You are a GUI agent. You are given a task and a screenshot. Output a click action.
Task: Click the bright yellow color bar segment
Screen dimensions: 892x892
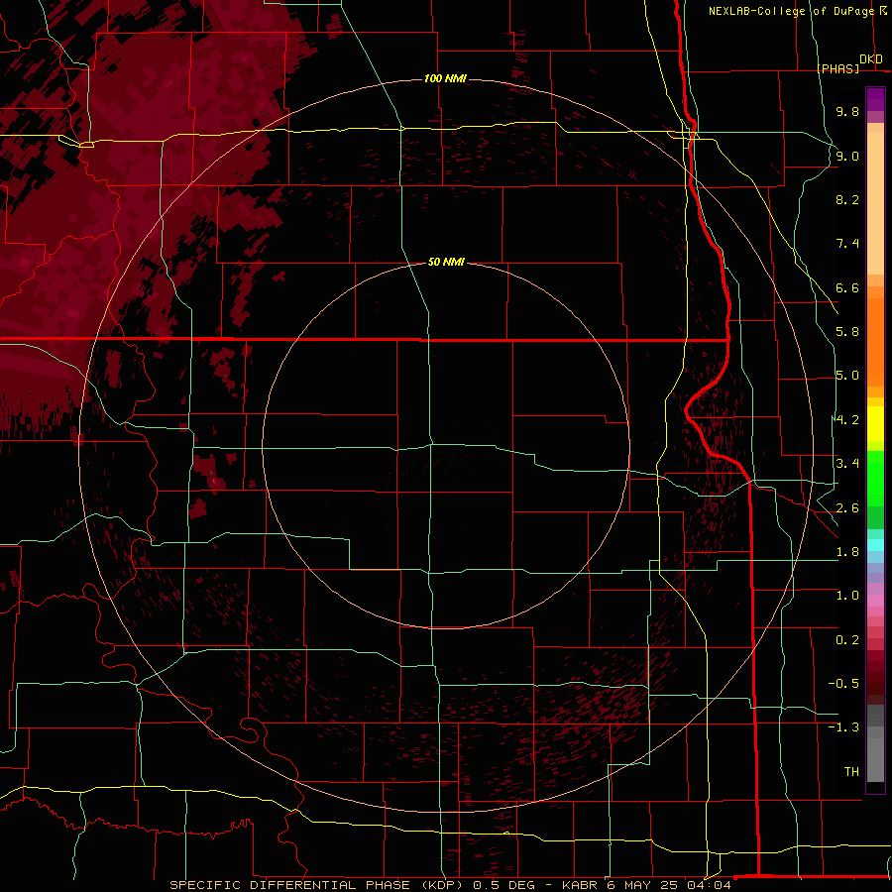875,424
